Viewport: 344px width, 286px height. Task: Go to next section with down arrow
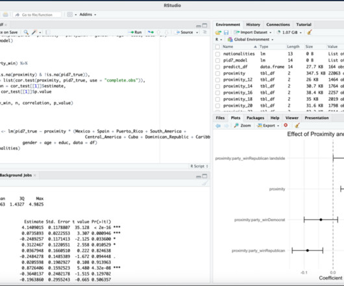(166, 32)
